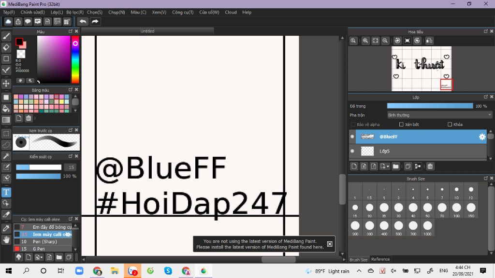The image size is (495, 278).
Task: Float the Hoa tiêu panel
Action: [x=486, y=31]
